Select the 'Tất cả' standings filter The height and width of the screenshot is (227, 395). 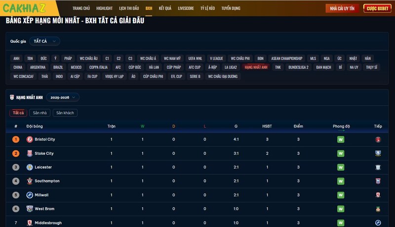[18, 113]
